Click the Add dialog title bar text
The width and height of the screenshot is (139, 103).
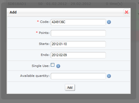(13, 12)
